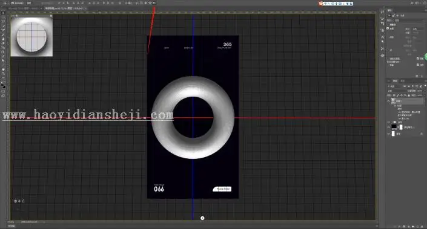Click the background layer lock icon
The image size is (427, 229).
tap(422, 134)
